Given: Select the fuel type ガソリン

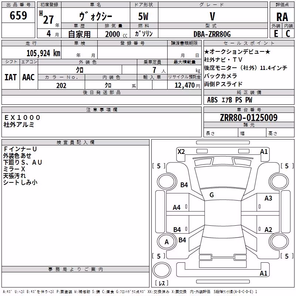Looking at the screenshot, I should coord(144,34).
